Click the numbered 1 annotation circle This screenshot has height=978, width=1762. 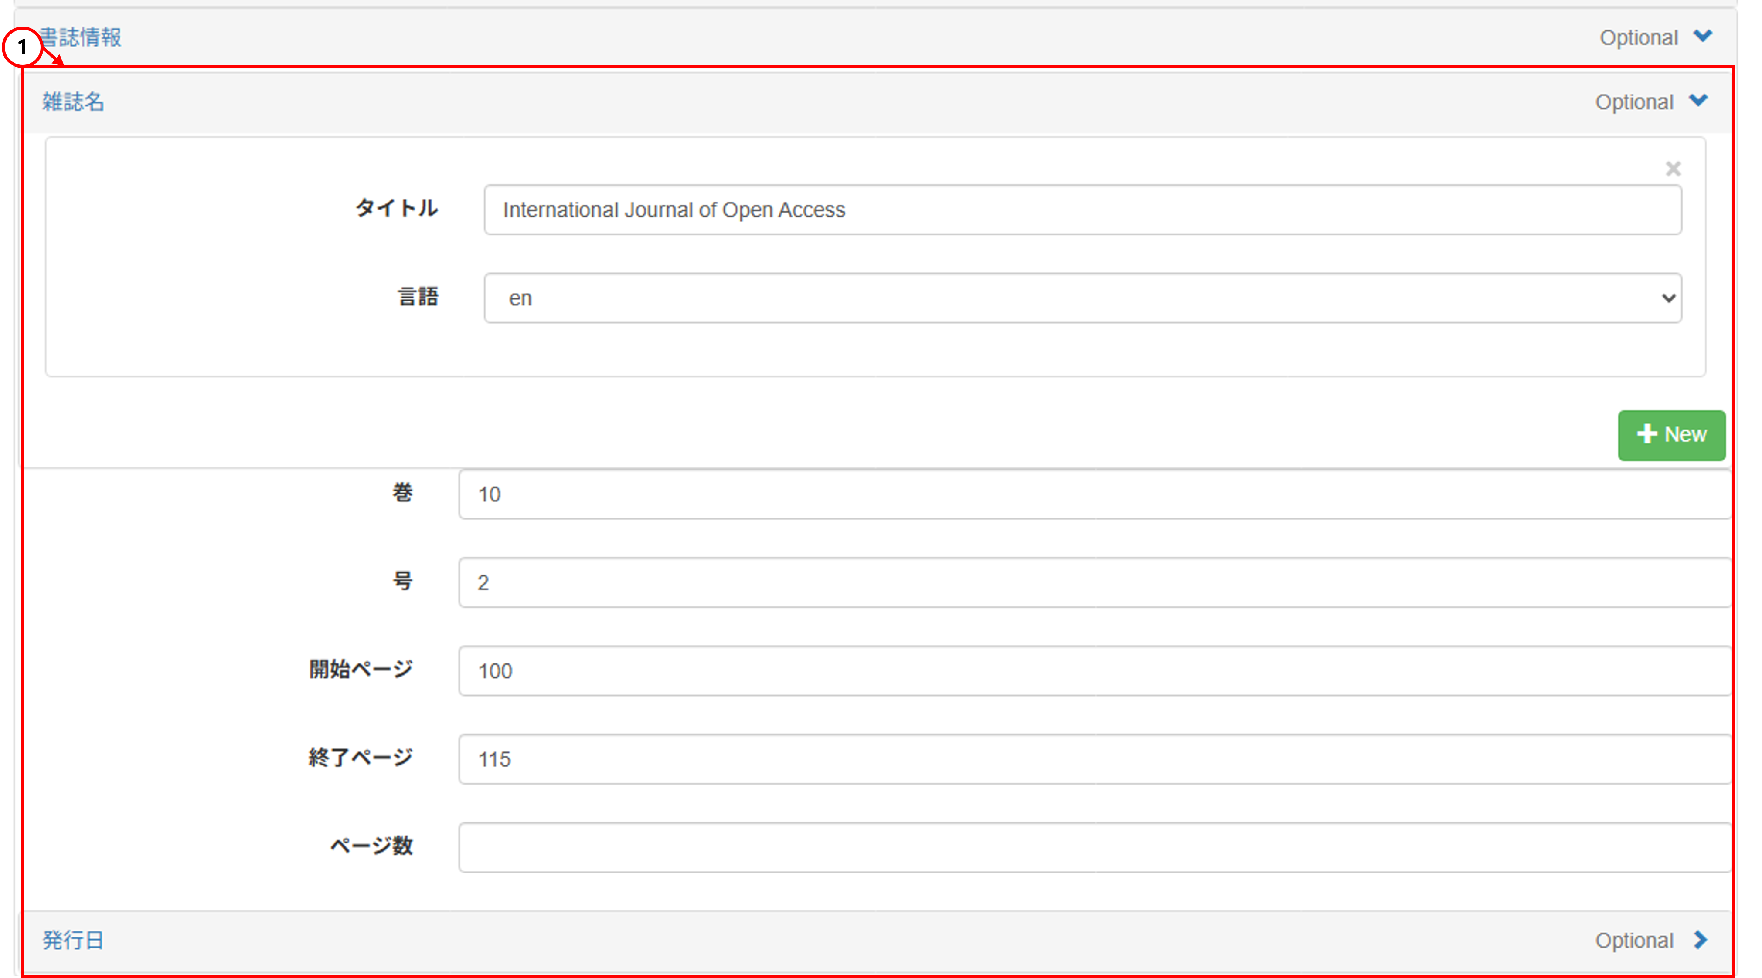click(22, 47)
